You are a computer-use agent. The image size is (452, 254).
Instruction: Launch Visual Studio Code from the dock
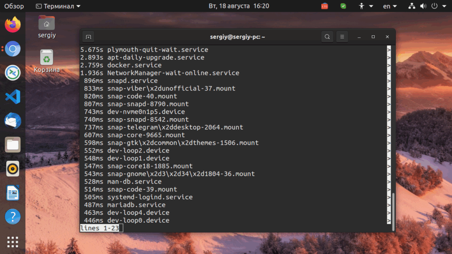click(x=13, y=97)
